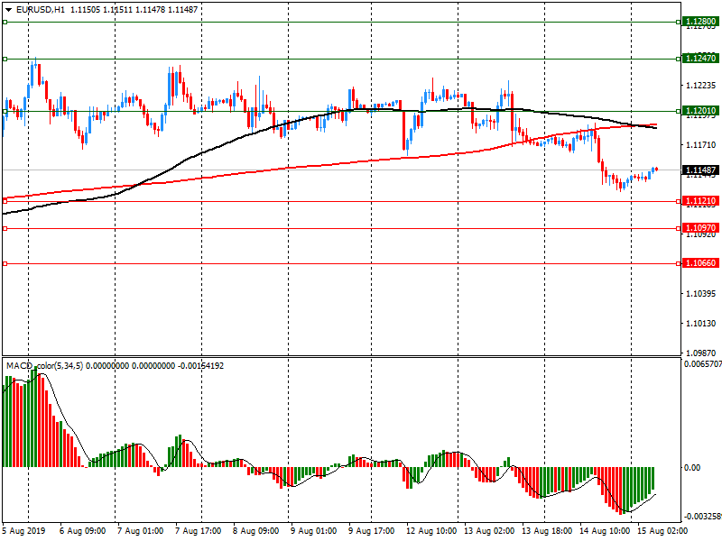Click the 1.10395 price scale value

pyautogui.click(x=701, y=294)
